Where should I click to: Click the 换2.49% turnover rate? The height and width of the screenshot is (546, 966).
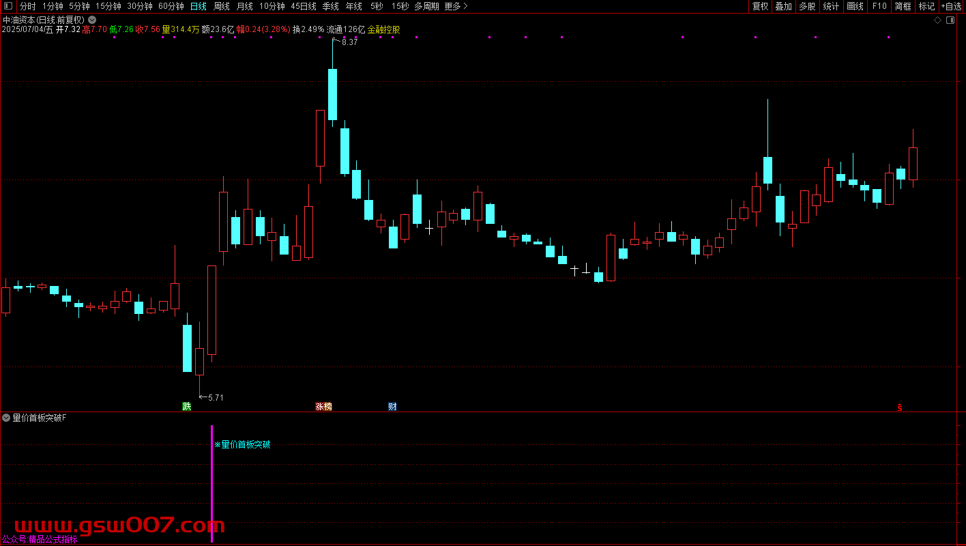click(x=308, y=30)
